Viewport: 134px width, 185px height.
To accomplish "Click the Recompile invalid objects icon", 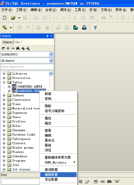I will pyautogui.click(x=84, y=27).
